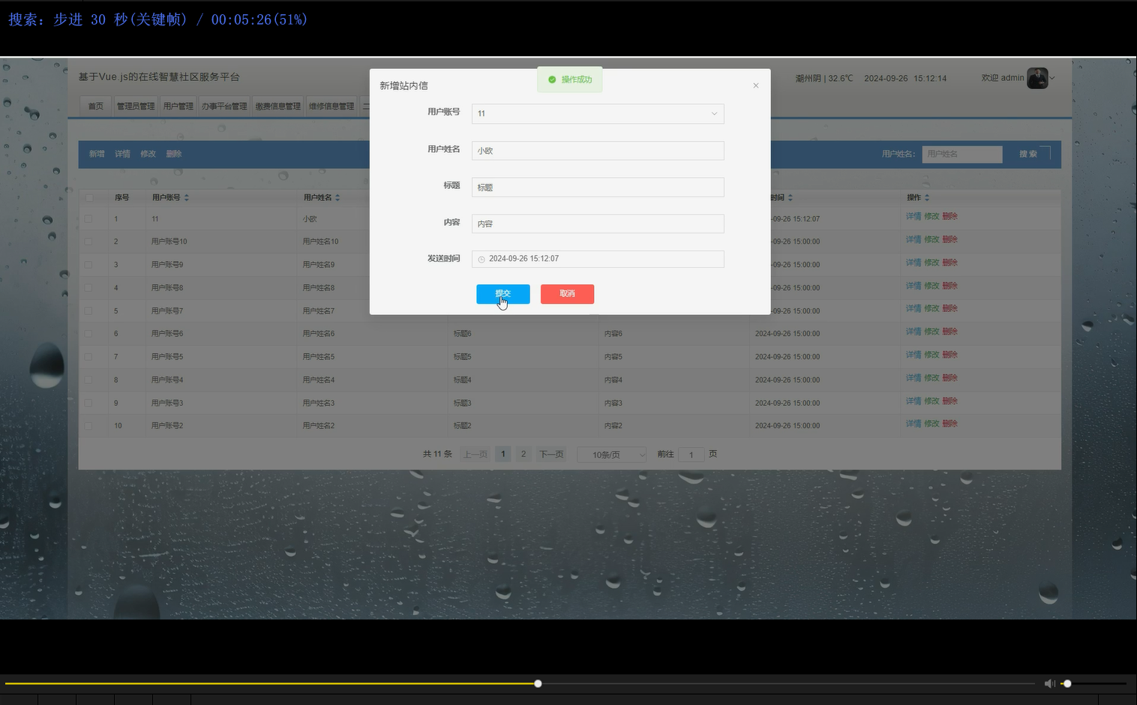Click 修改 in the 用户账号10 row
Image resolution: width=1137 pixels, height=705 pixels.
pos(931,239)
